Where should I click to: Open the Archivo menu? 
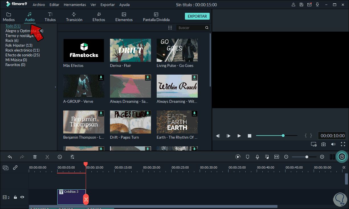pyautogui.click(x=39, y=5)
